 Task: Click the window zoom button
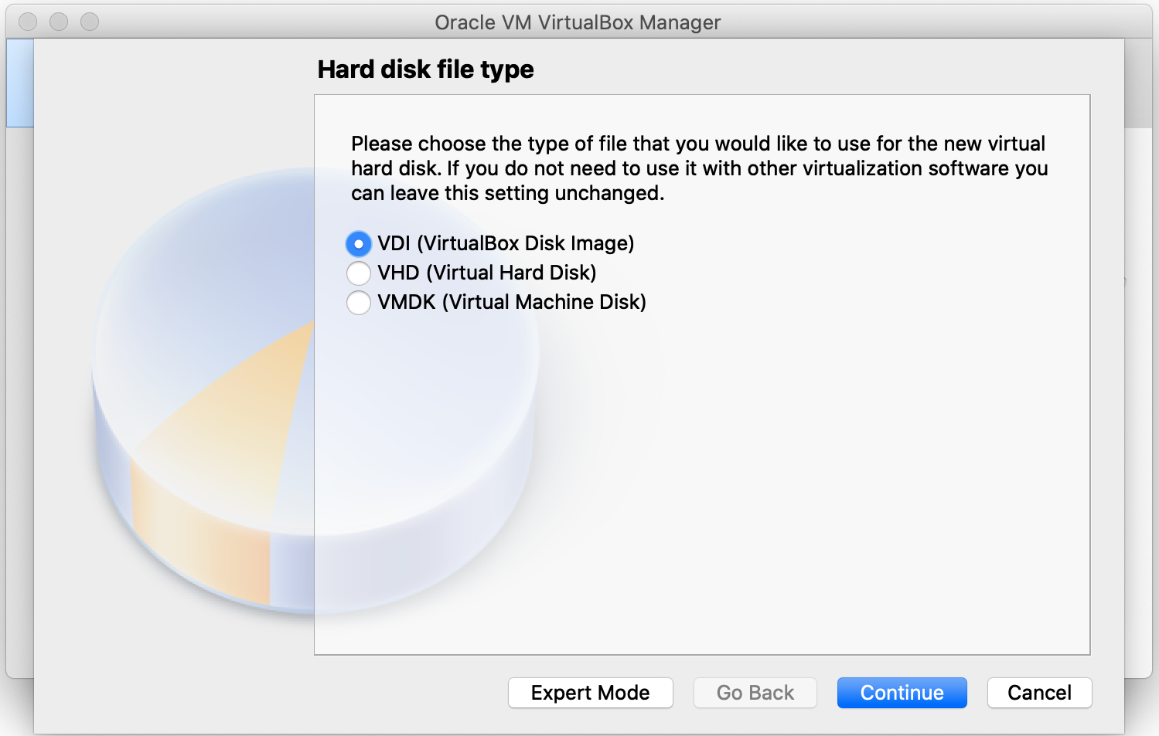[x=90, y=22]
